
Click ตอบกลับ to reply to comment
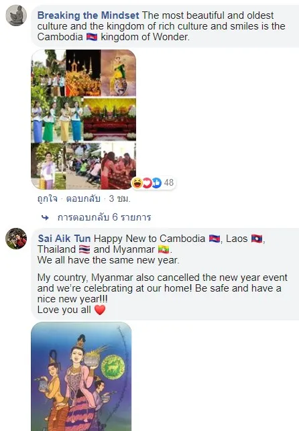click(83, 198)
